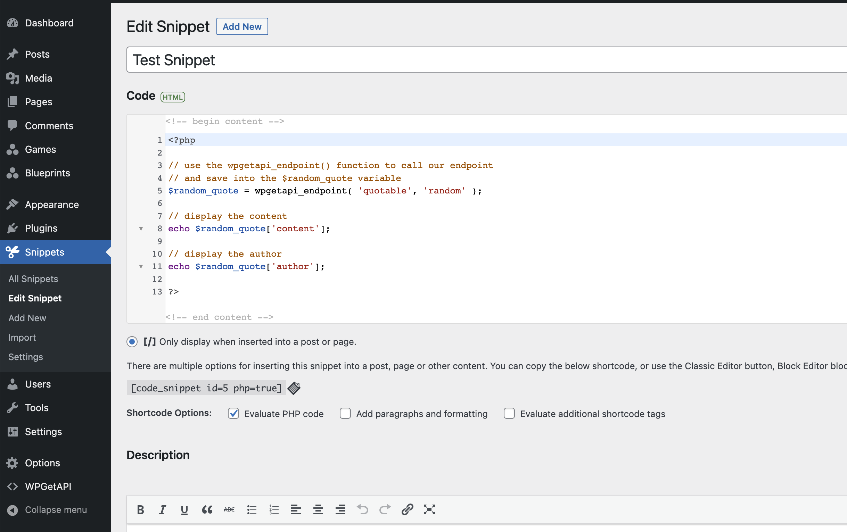Screen dimensions: 847x532
Task: Click code line 5 with wpgetapi_endpoint call
Action: click(x=325, y=191)
